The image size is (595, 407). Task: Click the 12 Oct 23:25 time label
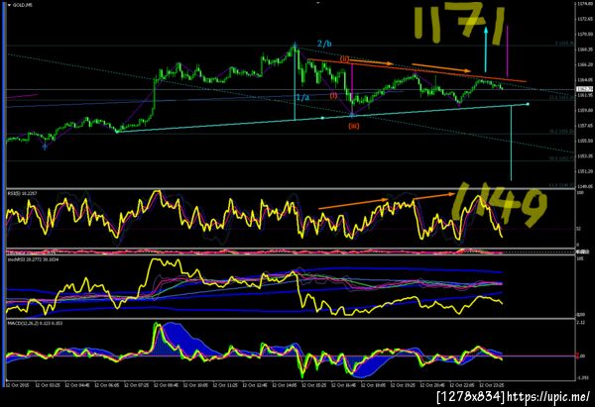point(491,385)
